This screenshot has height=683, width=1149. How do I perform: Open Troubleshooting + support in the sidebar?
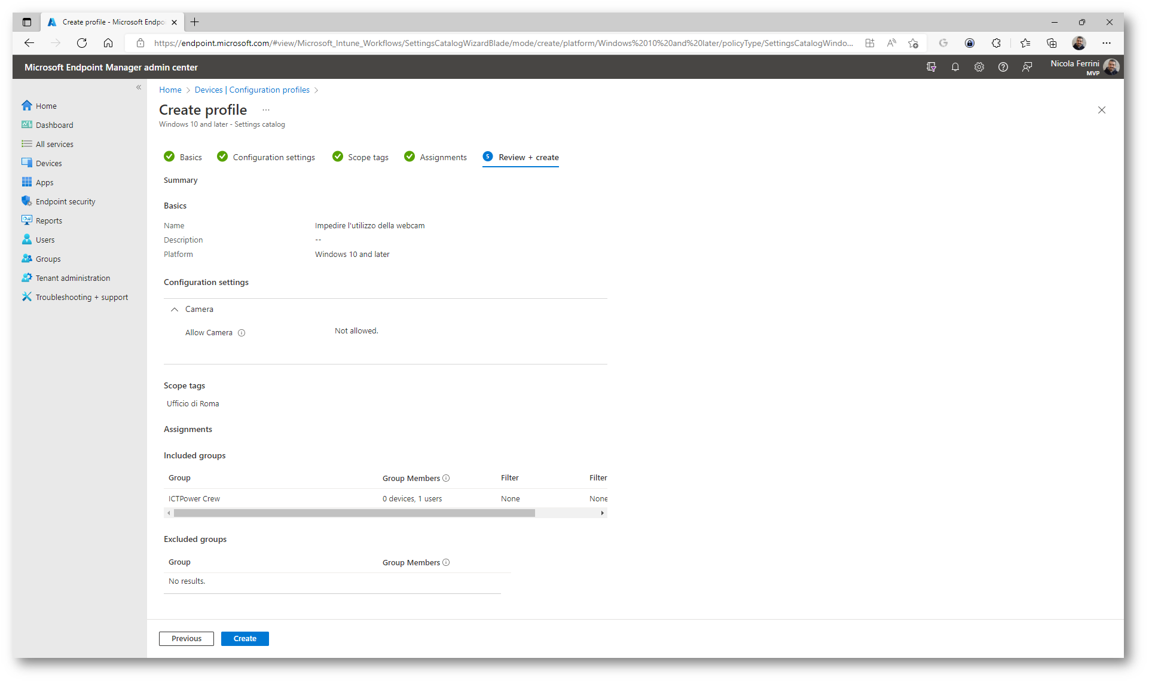pyautogui.click(x=75, y=297)
